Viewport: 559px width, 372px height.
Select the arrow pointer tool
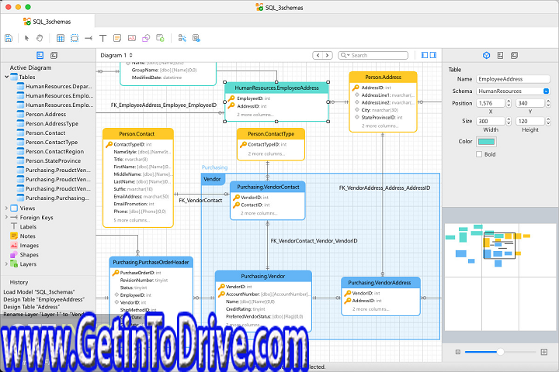[x=26, y=38]
